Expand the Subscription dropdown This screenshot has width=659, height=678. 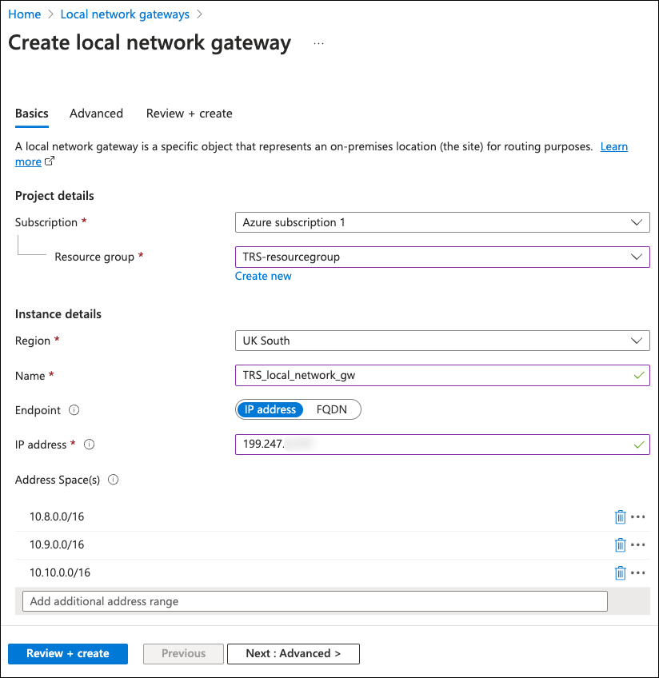coord(442,222)
